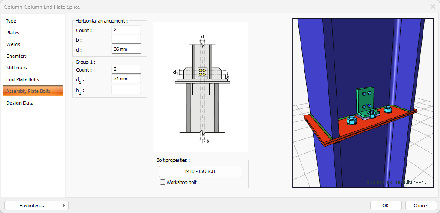Click the Group 1 Count field

coord(126,69)
